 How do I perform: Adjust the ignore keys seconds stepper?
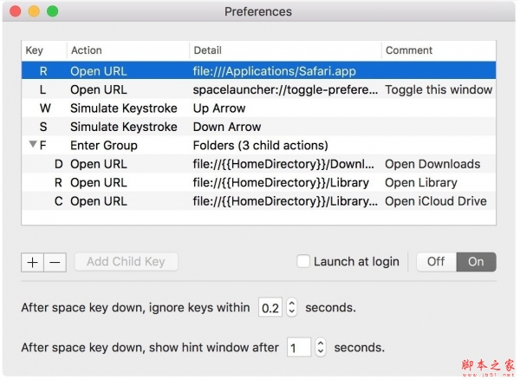[291, 307]
